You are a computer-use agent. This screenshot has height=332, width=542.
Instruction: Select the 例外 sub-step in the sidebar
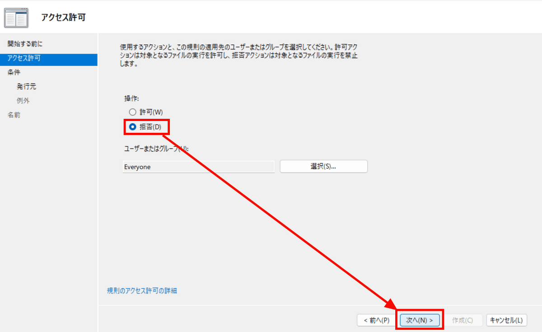pos(23,101)
